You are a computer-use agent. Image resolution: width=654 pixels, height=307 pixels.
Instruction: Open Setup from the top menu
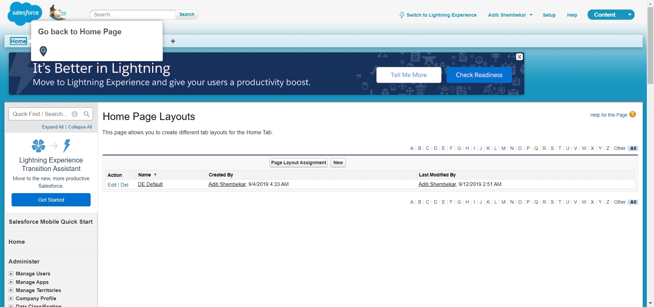(x=549, y=15)
